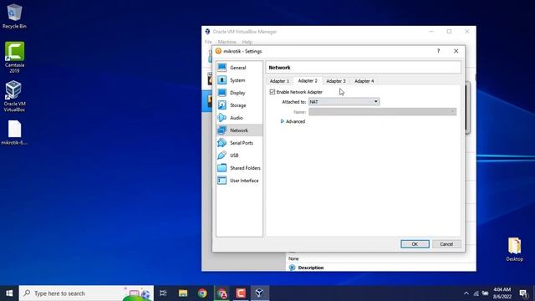Click the network status tray icon

click(x=476, y=293)
